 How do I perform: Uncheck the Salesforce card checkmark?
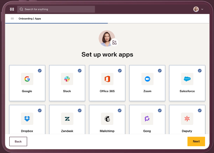click(200, 71)
